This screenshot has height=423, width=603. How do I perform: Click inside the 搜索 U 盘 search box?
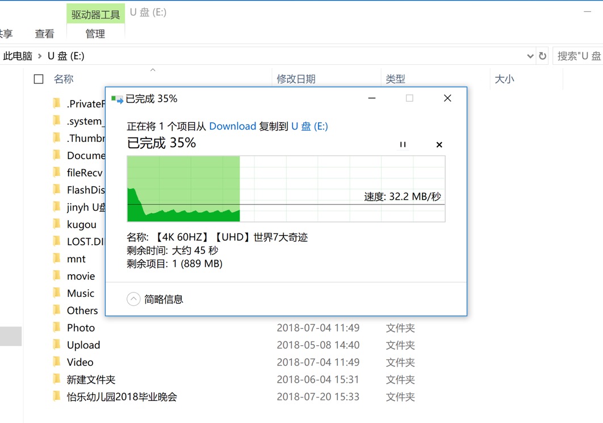pos(579,56)
